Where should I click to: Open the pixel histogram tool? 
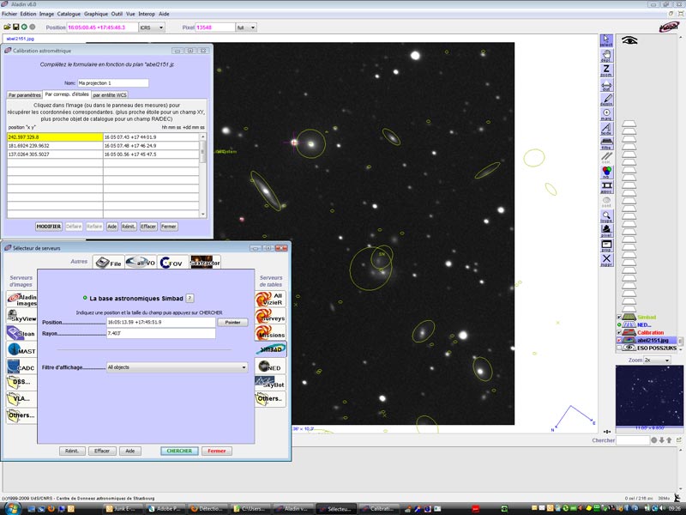click(x=606, y=230)
